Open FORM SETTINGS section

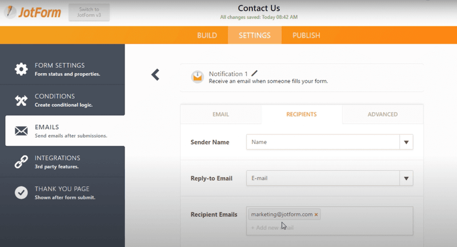coord(62,69)
